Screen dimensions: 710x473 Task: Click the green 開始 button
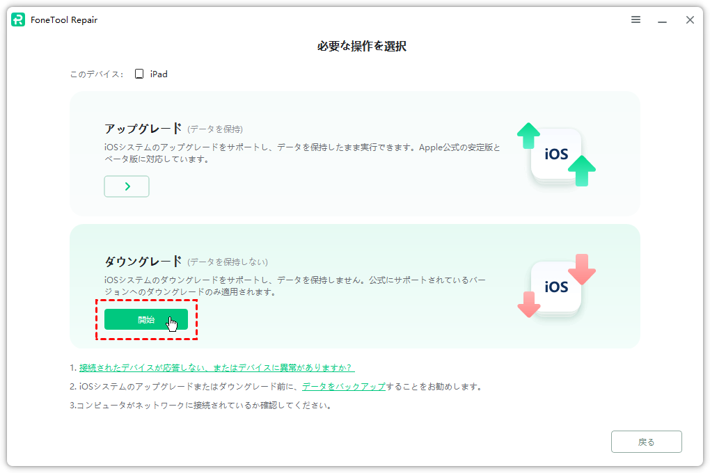click(x=146, y=319)
